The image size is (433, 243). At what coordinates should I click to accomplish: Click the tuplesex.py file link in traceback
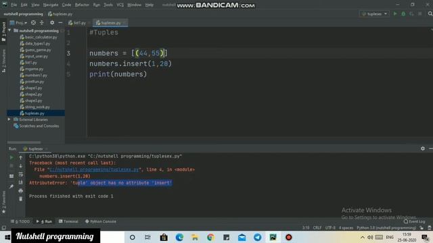(x=94, y=169)
